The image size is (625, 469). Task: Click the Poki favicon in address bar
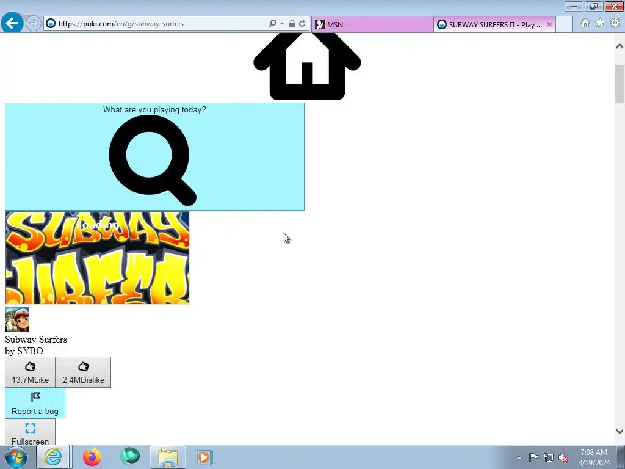coord(51,24)
